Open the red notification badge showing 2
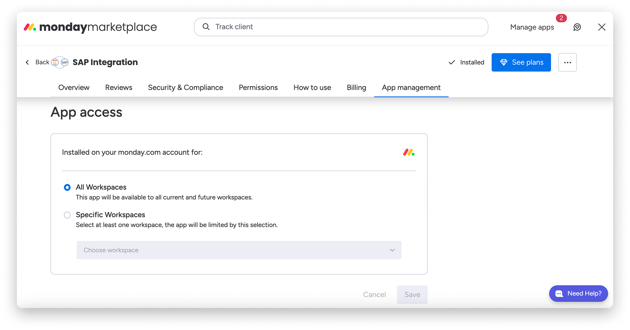Viewport: 630px width, 330px height. (561, 18)
